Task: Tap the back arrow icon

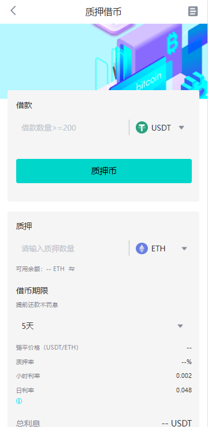Action: [13, 11]
